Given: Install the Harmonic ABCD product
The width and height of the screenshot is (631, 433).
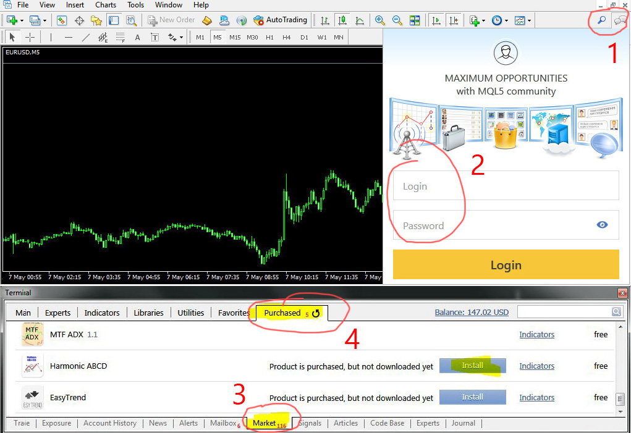Looking at the screenshot, I should pos(472,366).
